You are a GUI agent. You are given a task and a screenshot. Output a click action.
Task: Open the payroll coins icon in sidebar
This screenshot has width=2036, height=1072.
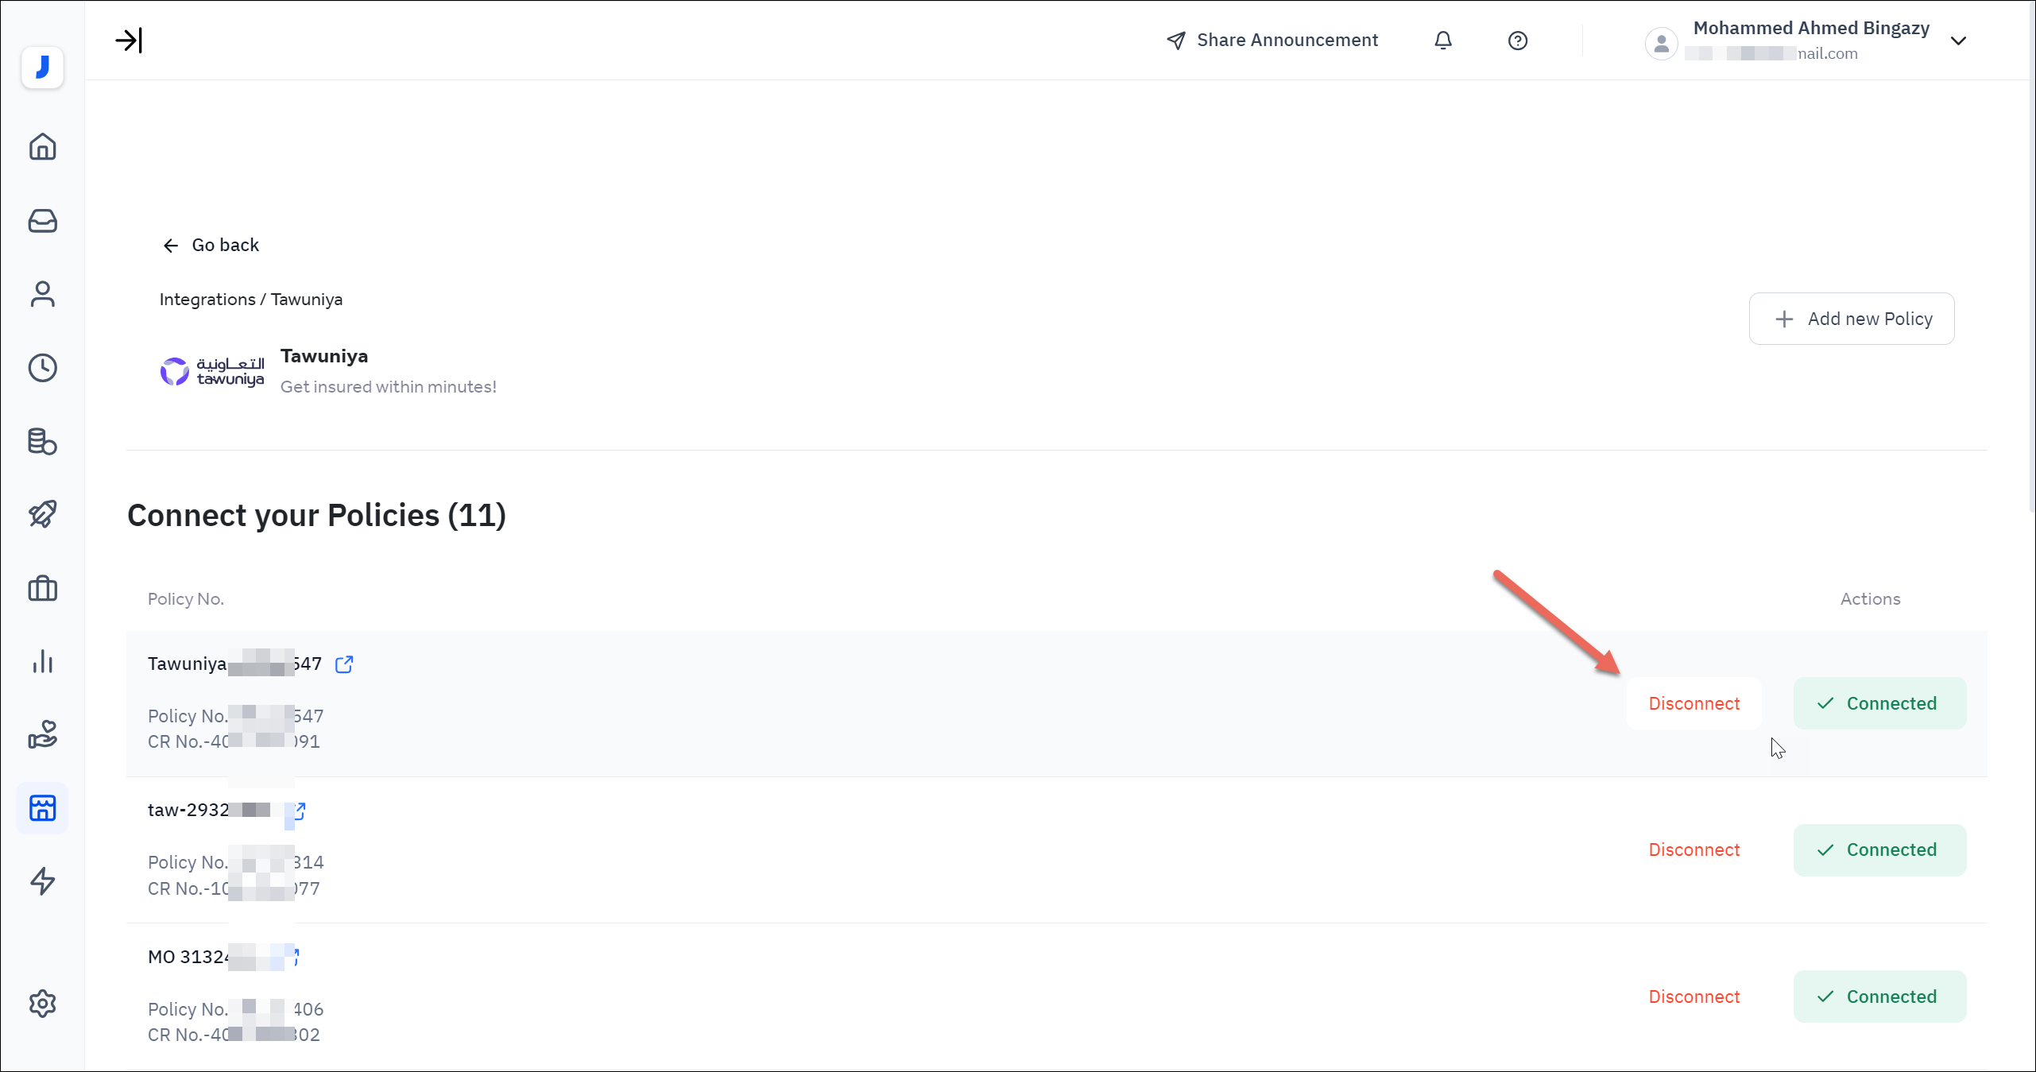43,441
